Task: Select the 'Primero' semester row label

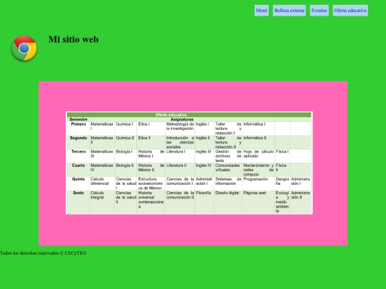Action: coord(79,124)
